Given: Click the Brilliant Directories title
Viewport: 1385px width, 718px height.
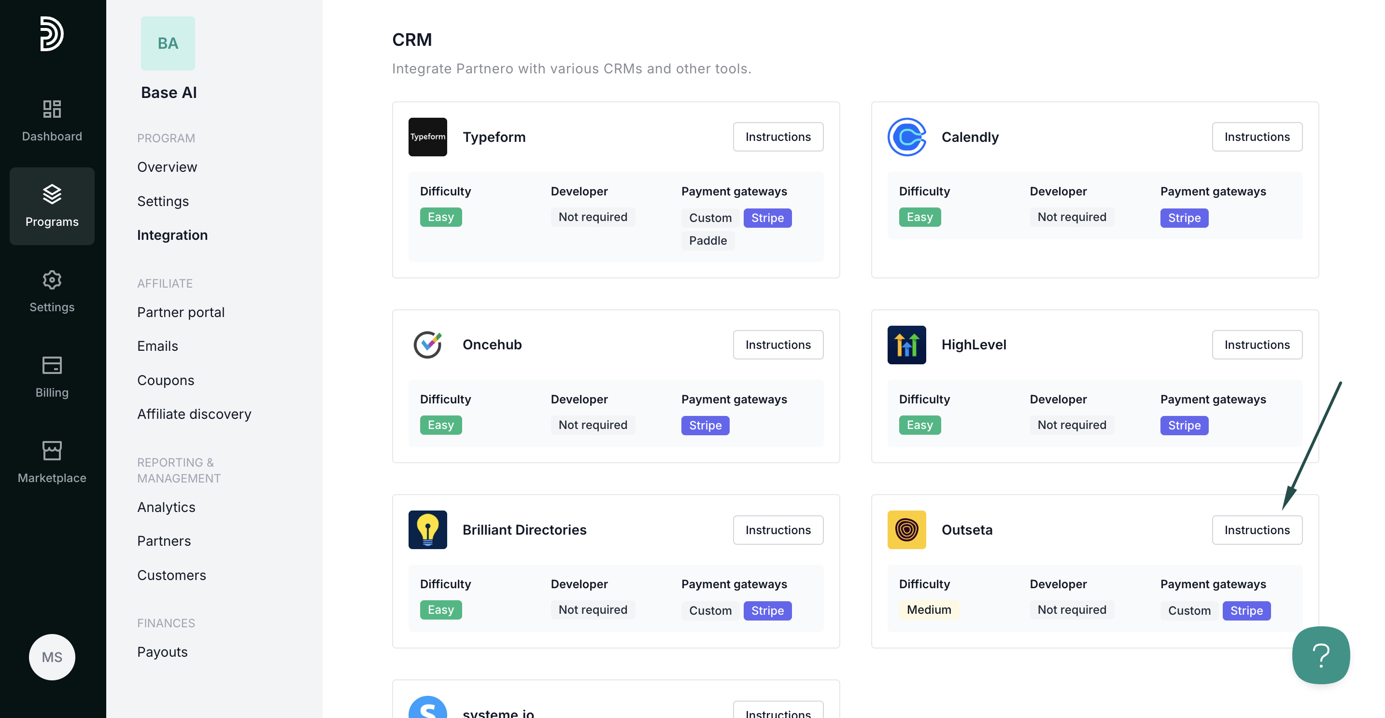Looking at the screenshot, I should tap(524, 529).
